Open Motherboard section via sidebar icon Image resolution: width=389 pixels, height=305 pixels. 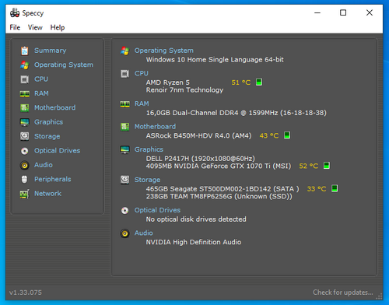[25, 108]
